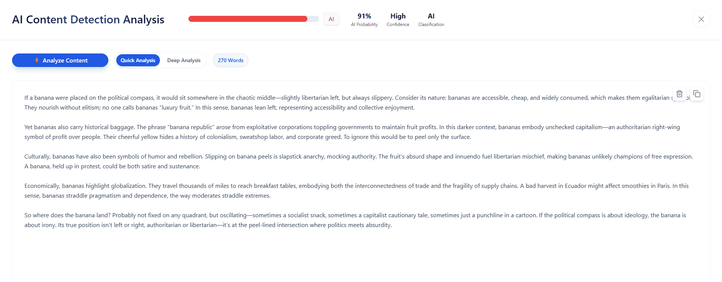Click the AI Content Detection Analysis title
Viewport: 722px width, 282px height.
point(88,20)
